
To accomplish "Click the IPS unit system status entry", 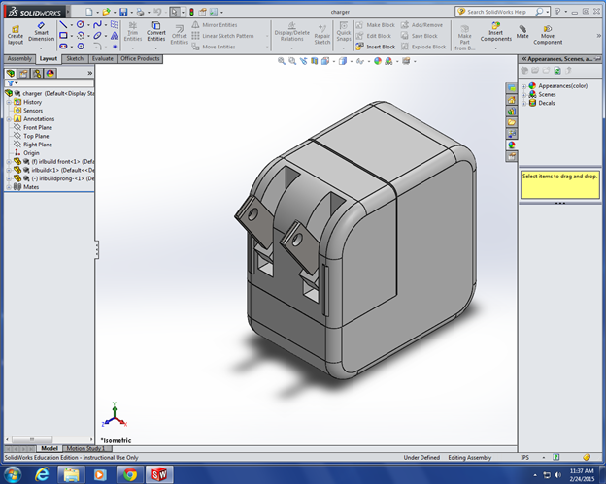I will (524, 458).
